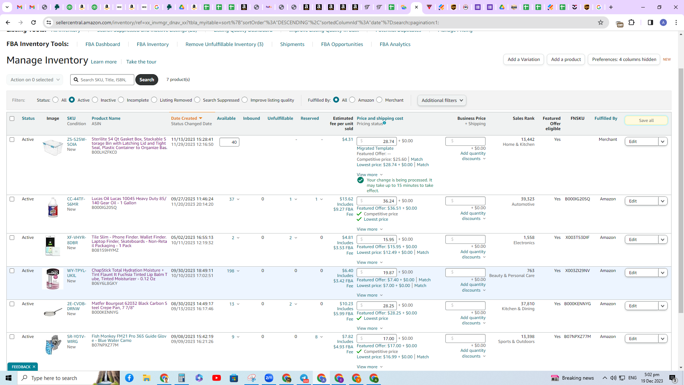Navigate to Shipments

[292, 44]
